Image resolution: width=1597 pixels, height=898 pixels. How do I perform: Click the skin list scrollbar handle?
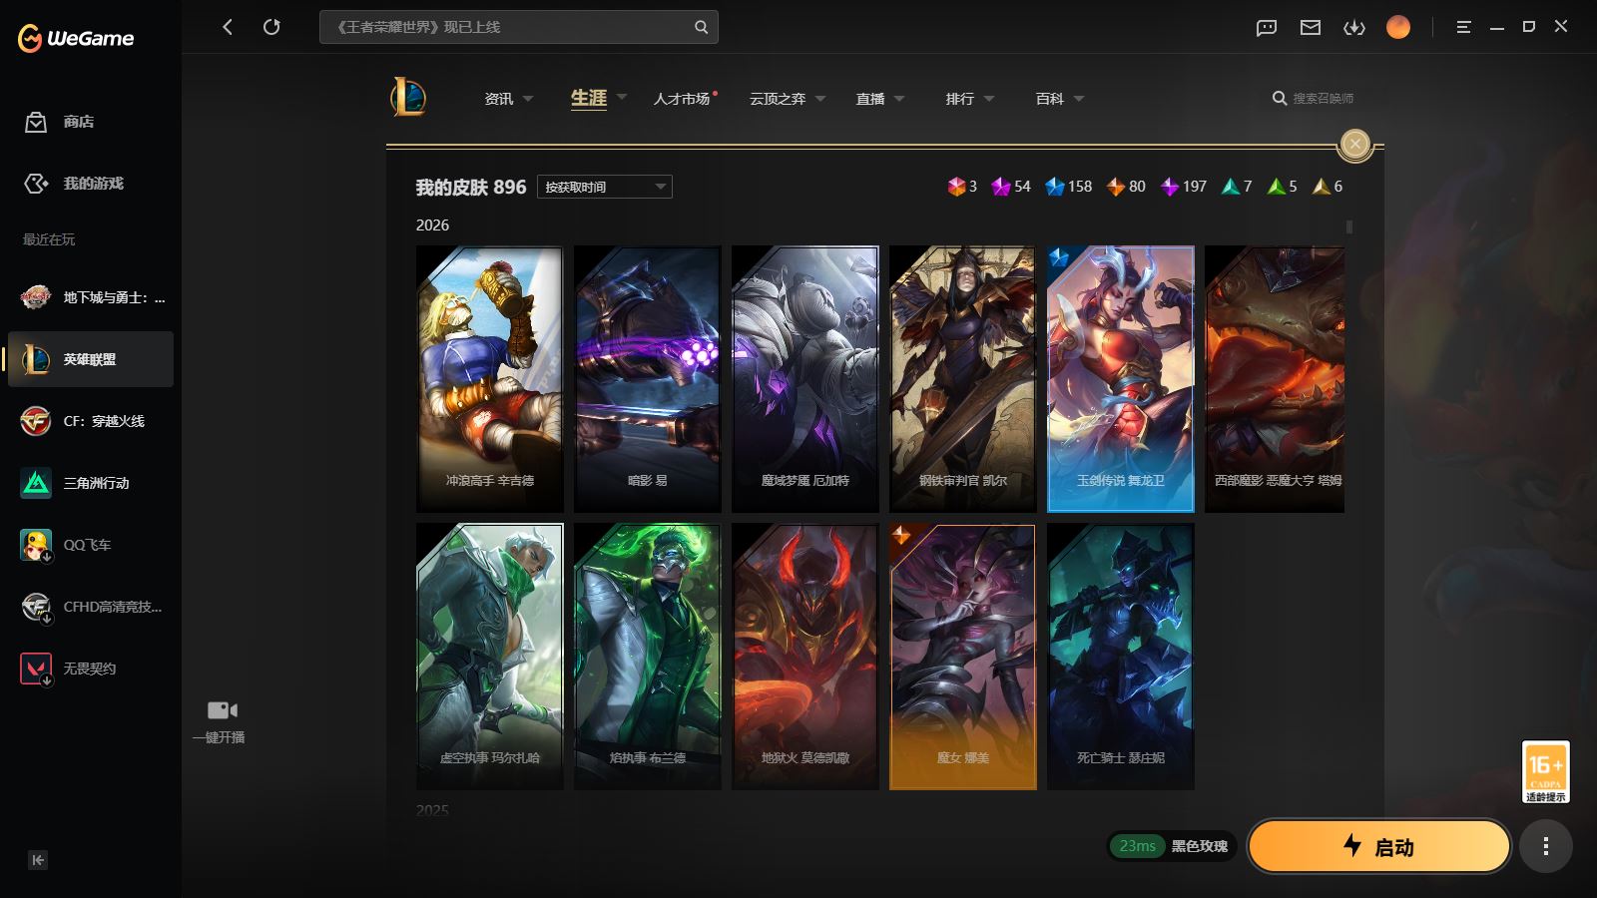(x=1349, y=226)
